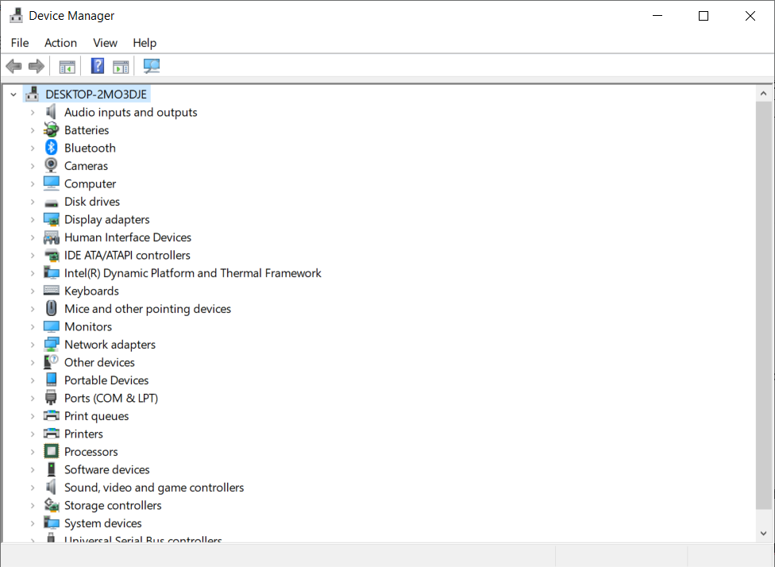Click the Human Interface Devices icon
Image resolution: width=775 pixels, height=567 pixels.
coord(52,237)
